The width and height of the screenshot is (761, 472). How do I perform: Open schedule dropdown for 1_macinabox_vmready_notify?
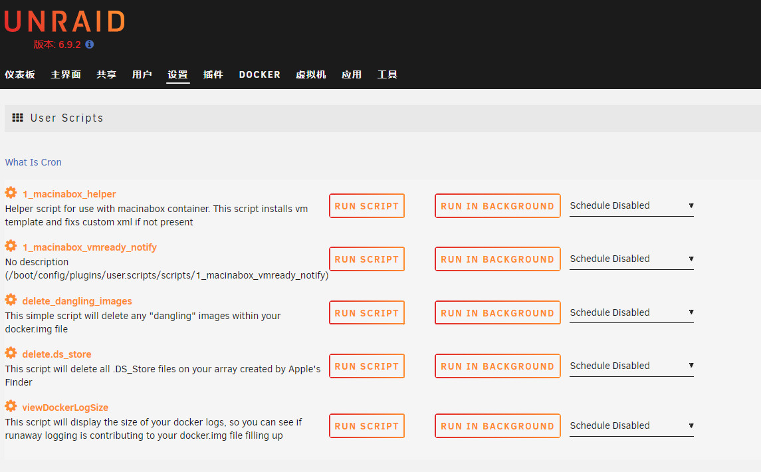[631, 259]
